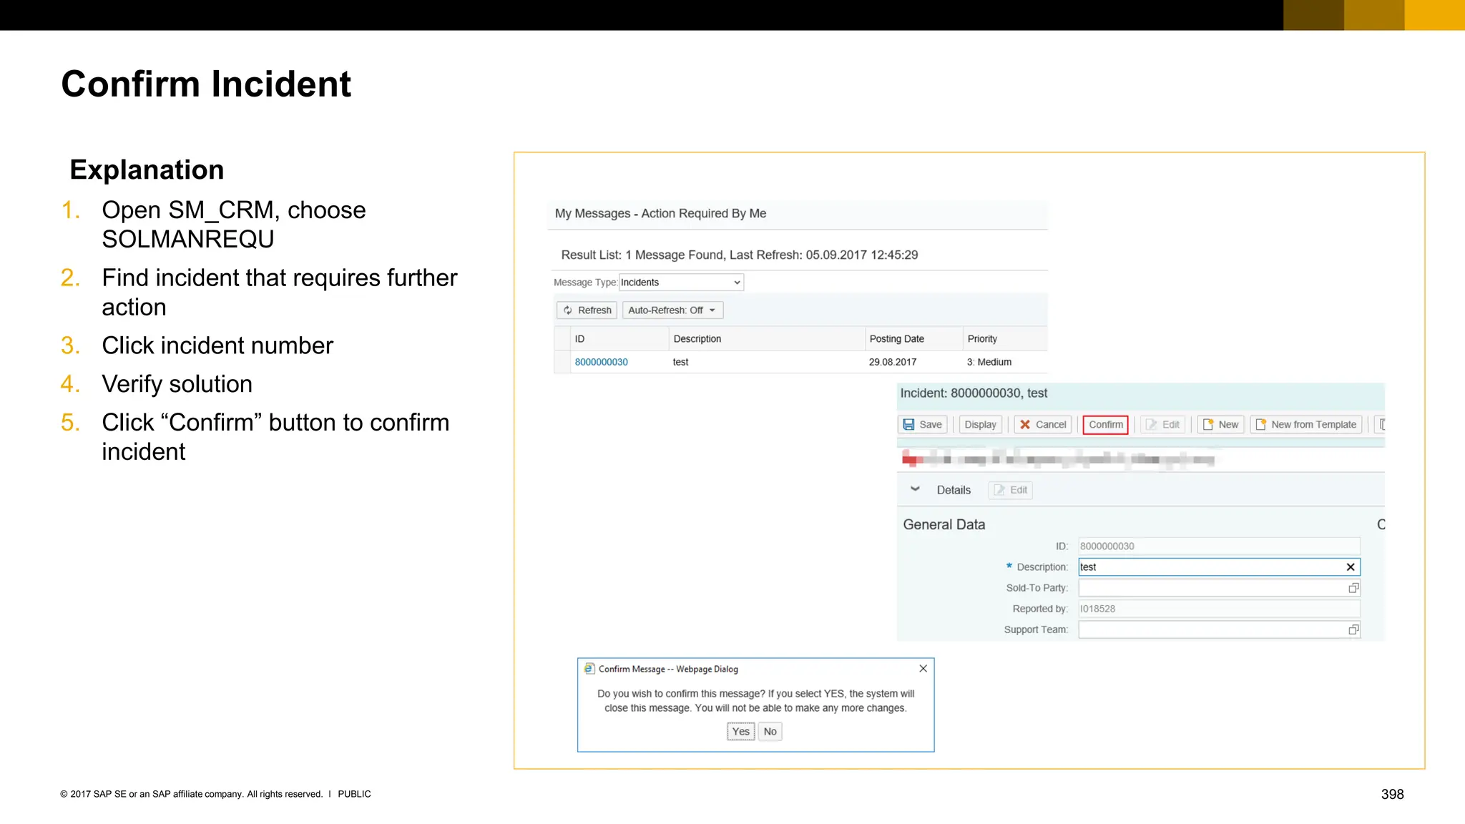1465x824 pixels.
Task: Select the row selector beside 8000000030
Action: (562, 362)
